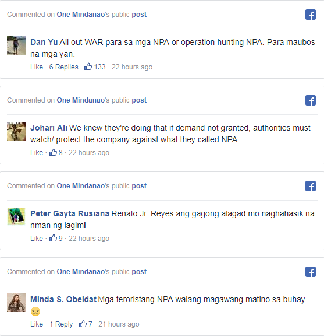
Task: Click the Facebook icon beside Johari Ali's comment
Action: tap(311, 100)
